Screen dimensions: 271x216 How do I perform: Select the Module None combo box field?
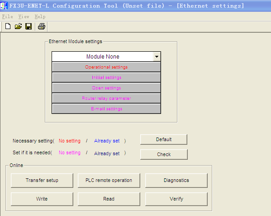pos(106,57)
